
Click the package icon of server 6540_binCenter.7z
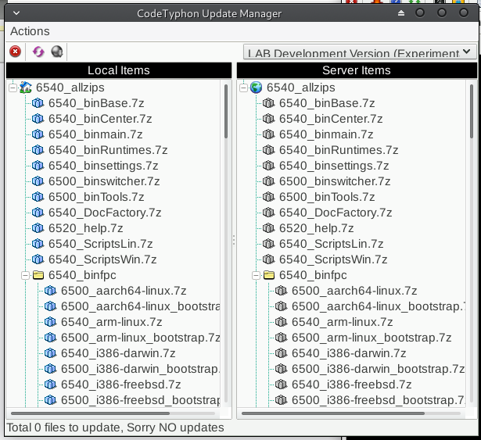click(269, 119)
